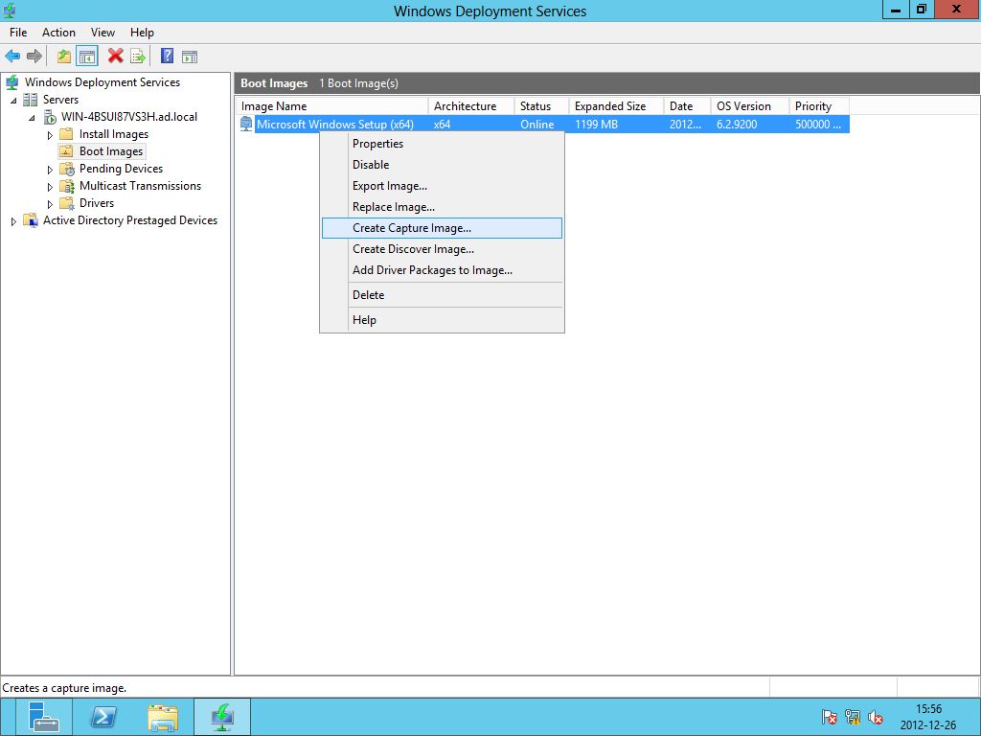Toggle the Show/Hide action pane icon

(190, 57)
